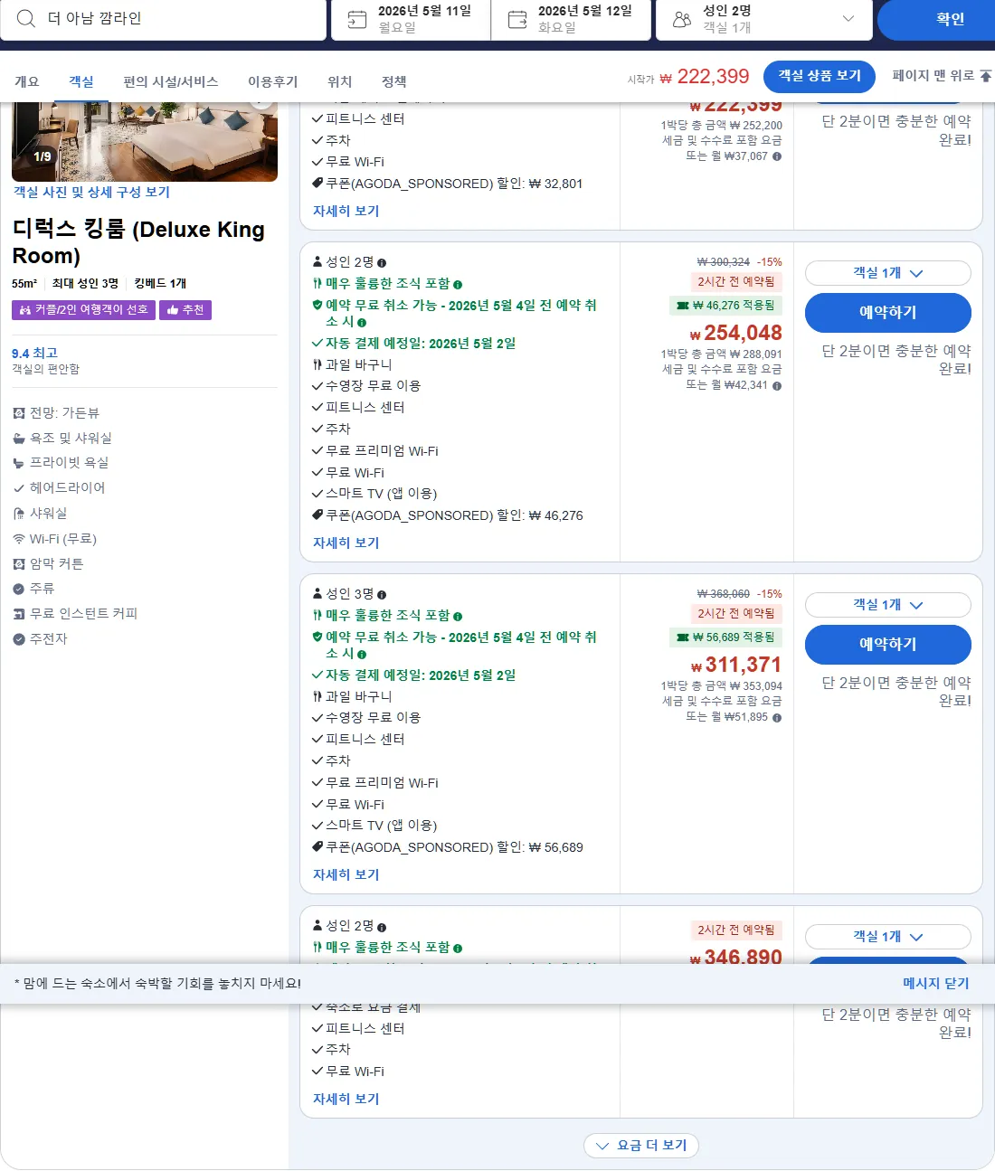Screen dimensions: 995x1171
Task: Open check-out calendar icon for 5월 12일
Action: 517,19
